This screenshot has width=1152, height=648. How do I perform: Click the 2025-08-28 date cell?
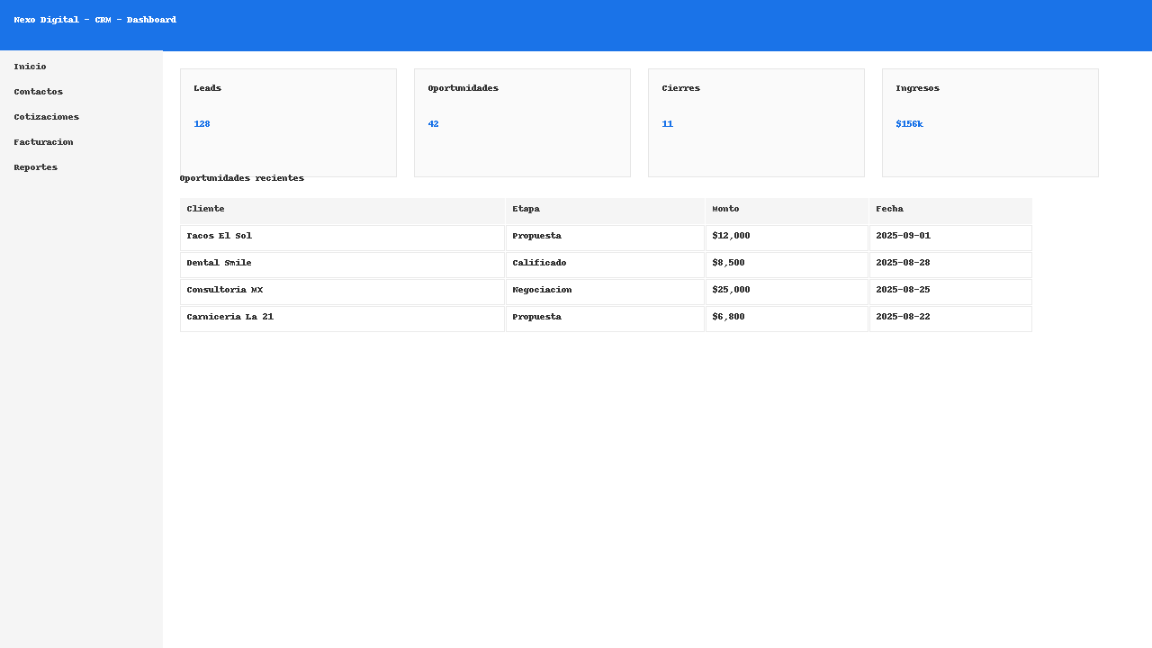point(950,265)
